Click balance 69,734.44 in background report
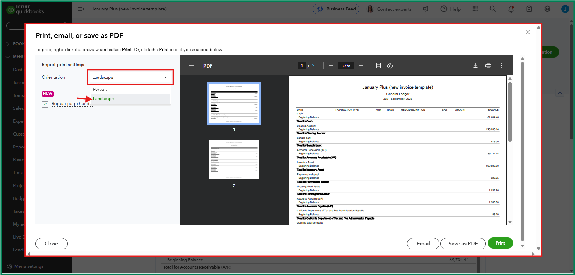The image size is (575, 275). [x=459, y=260]
